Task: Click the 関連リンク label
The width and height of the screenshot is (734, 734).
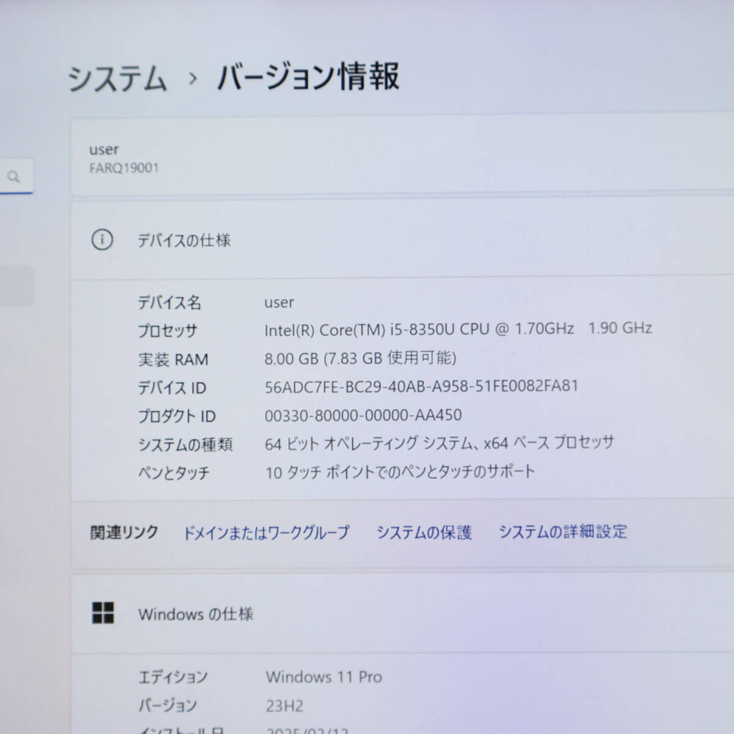Action: coord(124,532)
